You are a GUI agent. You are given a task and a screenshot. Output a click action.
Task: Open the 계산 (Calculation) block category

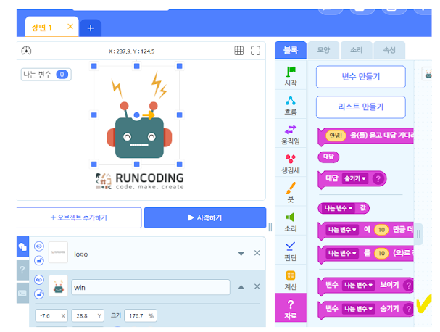click(291, 280)
